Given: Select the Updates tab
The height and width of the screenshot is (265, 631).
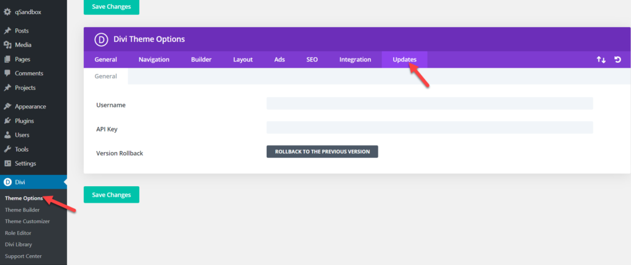Looking at the screenshot, I should 404,60.
